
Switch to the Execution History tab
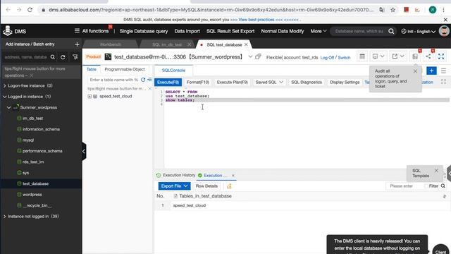[178, 175]
